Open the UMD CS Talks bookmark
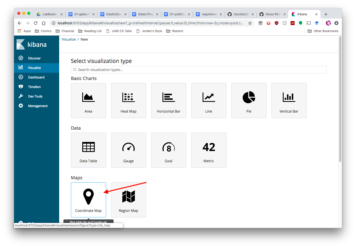The image size is (356, 248). point(119,31)
